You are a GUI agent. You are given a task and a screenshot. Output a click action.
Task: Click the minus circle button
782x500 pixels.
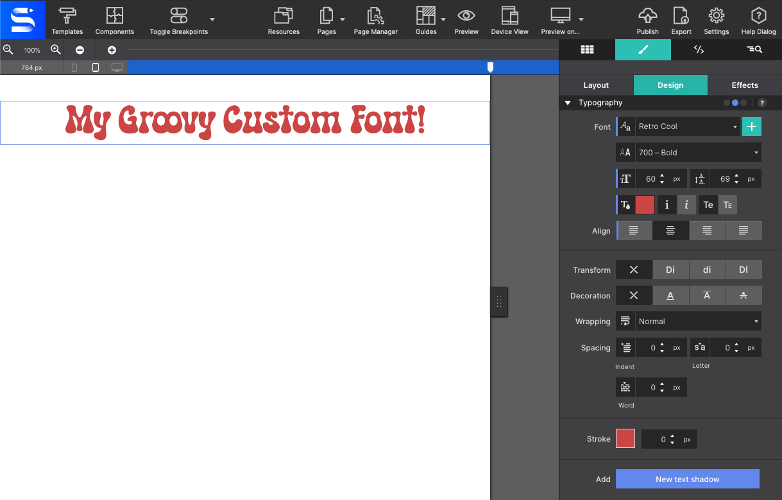coord(80,50)
